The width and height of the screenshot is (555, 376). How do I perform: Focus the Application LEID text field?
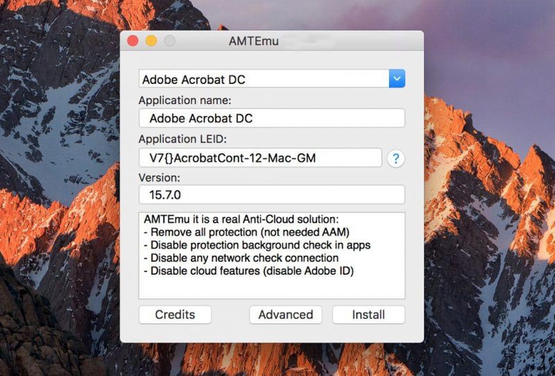pos(260,157)
